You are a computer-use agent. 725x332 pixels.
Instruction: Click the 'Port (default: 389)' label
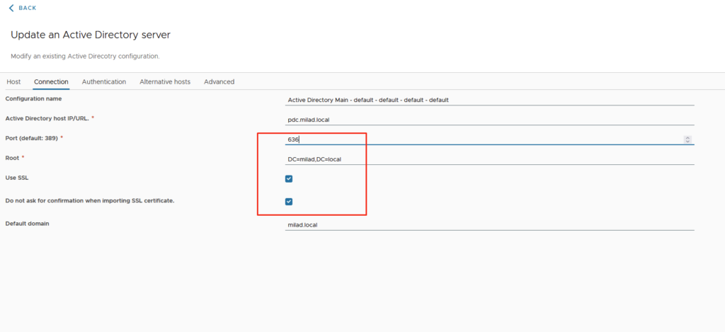(32, 137)
